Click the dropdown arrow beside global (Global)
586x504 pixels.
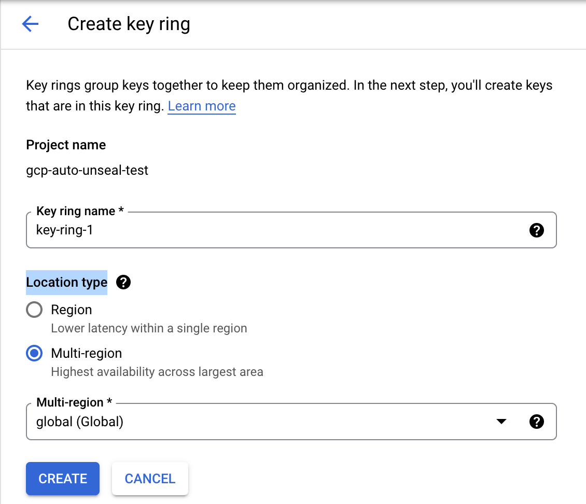click(501, 422)
